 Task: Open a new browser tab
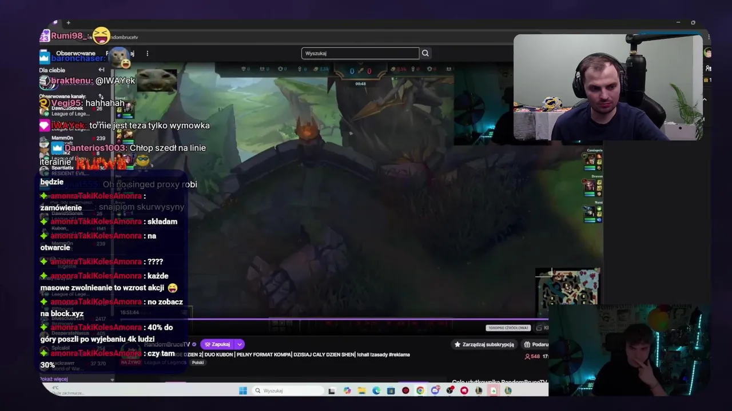68,23
